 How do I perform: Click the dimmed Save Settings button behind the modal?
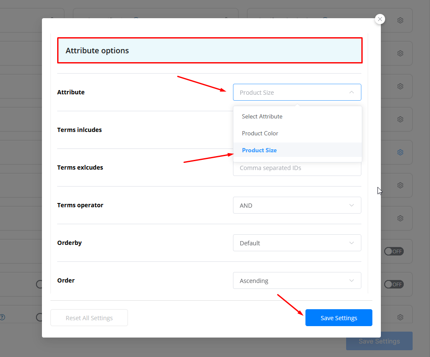click(x=379, y=341)
